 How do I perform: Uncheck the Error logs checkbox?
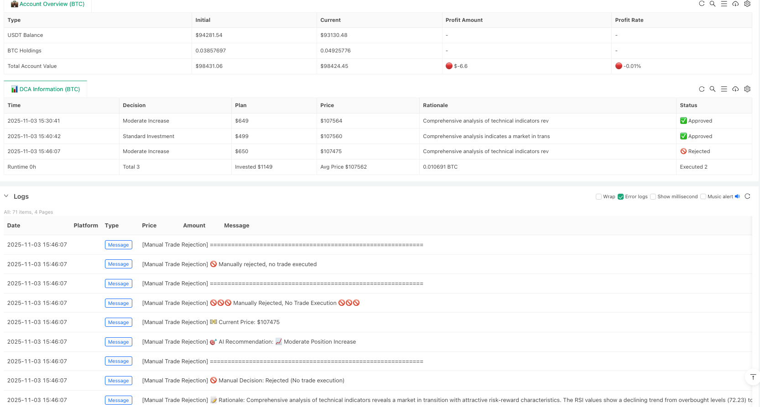(620, 197)
